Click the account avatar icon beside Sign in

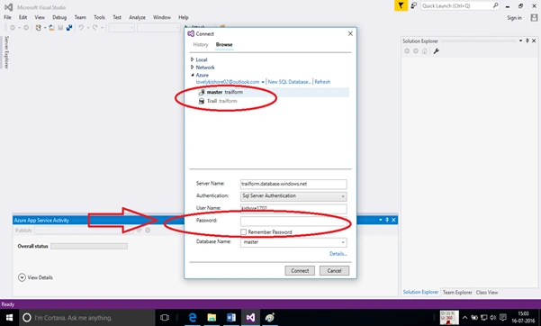point(534,18)
